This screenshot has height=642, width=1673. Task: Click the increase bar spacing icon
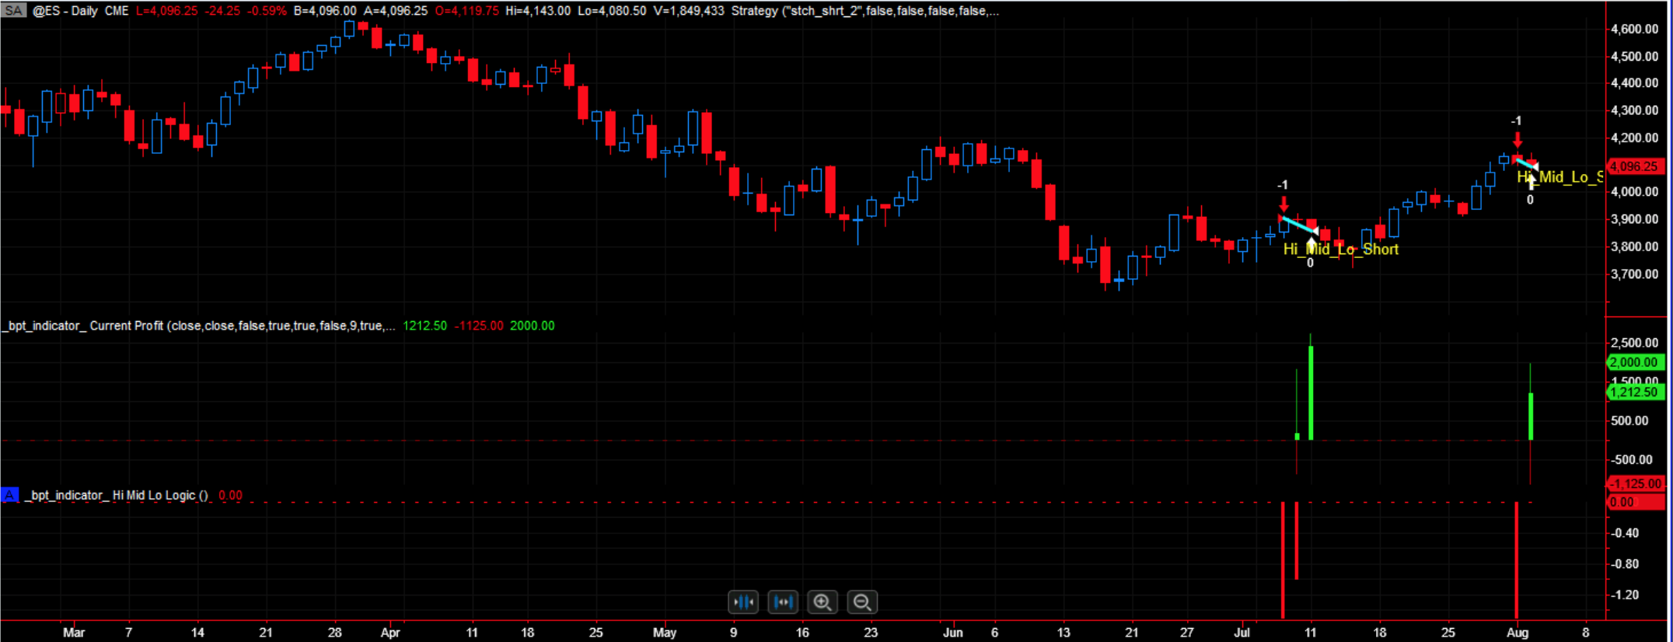coord(783,602)
